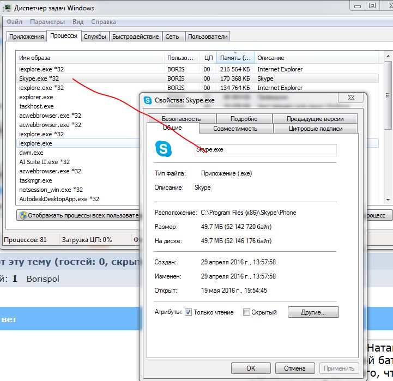Click the file size value 52 142 720 байт

248,227
